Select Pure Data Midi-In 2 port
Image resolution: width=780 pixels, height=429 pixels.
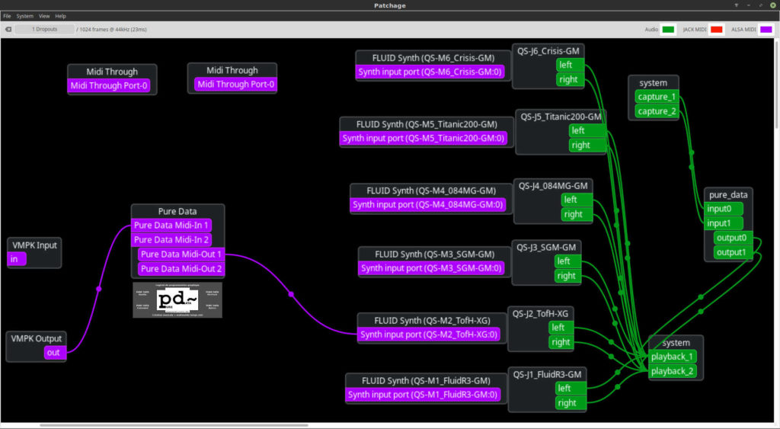[171, 239]
